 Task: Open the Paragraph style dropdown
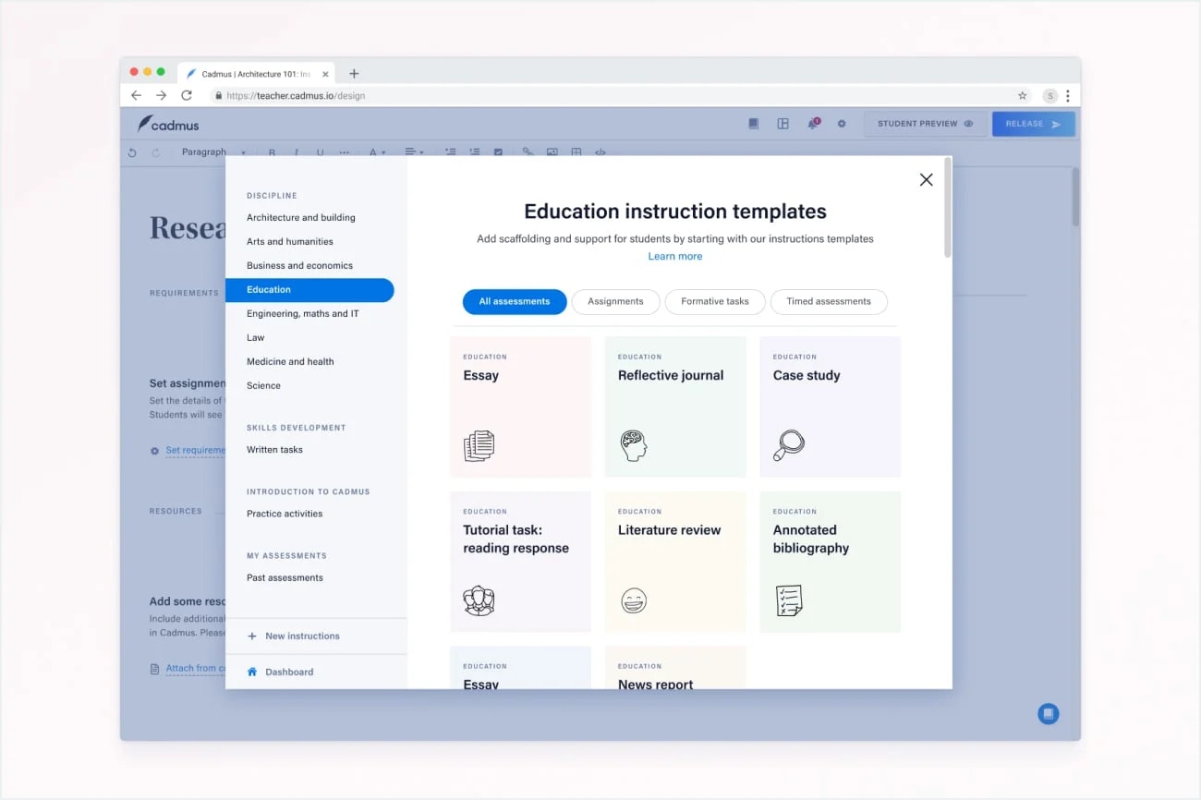[x=212, y=152]
